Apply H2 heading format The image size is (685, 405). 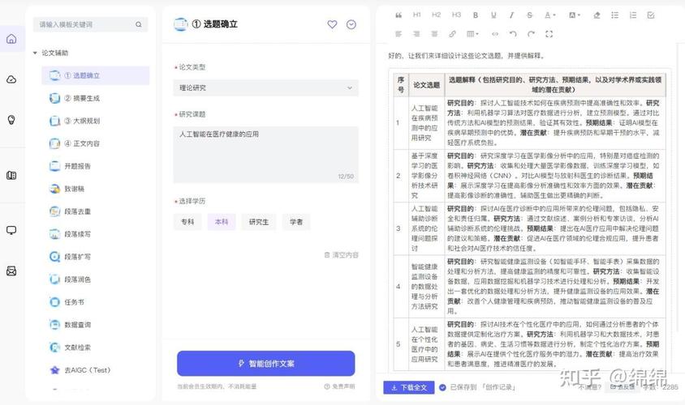(436, 15)
